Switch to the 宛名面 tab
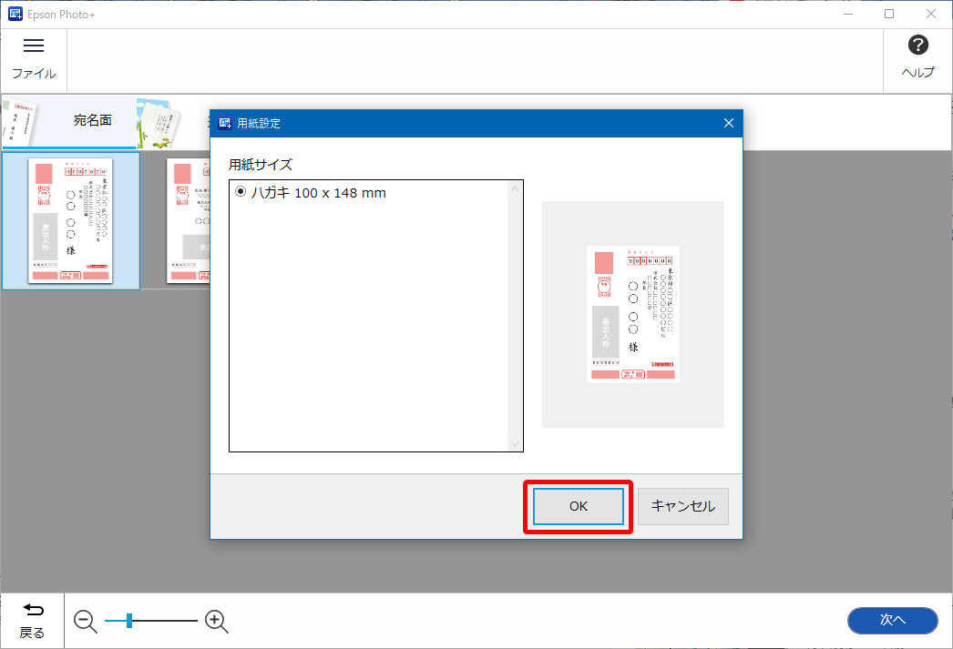The height and width of the screenshot is (649, 953). pyautogui.click(x=92, y=120)
